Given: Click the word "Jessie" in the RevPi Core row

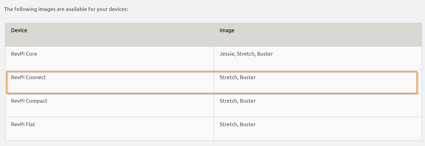Looking at the screenshot, I should (x=227, y=54).
